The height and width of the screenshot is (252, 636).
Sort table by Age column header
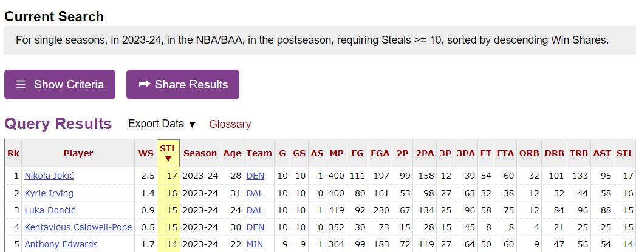click(232, 153)
